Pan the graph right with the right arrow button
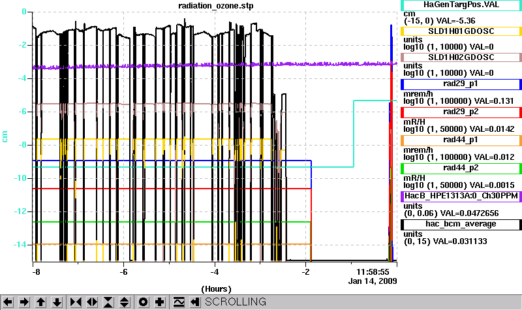The image size is (522, 310). click(24, 302)
